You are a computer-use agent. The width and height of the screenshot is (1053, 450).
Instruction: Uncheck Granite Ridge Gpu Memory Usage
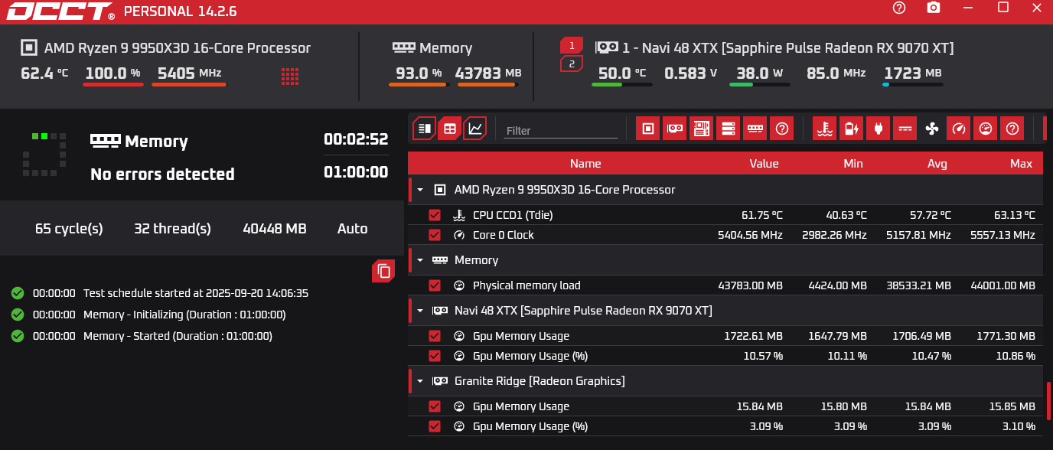435,406
